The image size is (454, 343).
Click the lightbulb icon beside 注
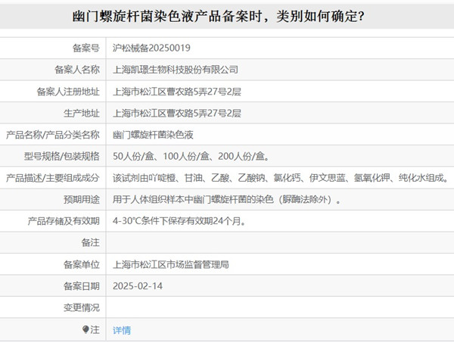86,329
